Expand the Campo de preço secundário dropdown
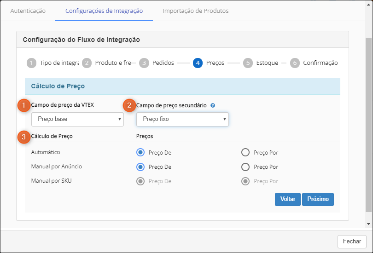This screenshot has height=253, width=373. click(182, 119)
